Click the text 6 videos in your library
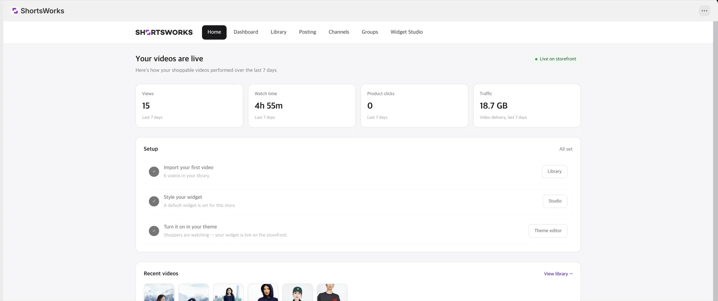Image resolution: width=718 pixels, height=301 pixels. (187, 176)
